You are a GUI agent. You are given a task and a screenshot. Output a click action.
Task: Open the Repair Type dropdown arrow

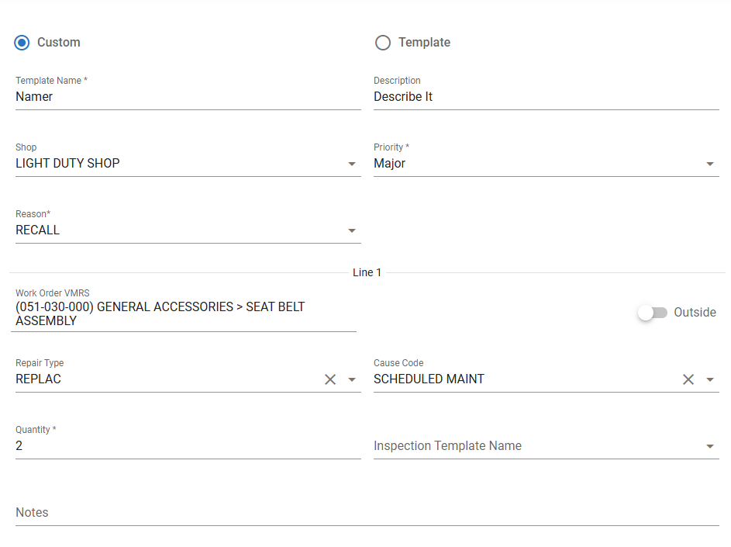point(352,379)
